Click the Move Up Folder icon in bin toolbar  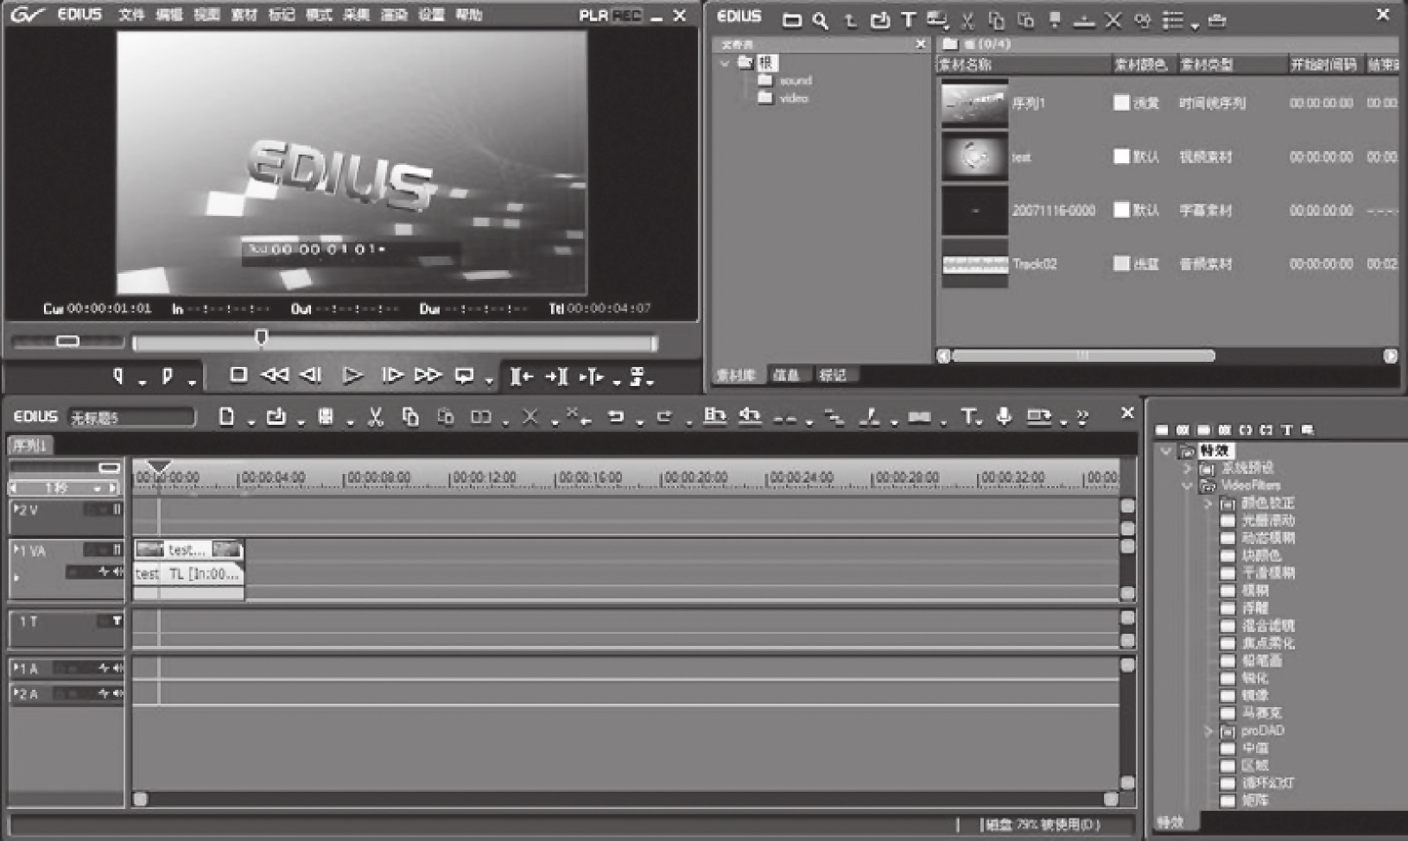(x=851, y=21)
